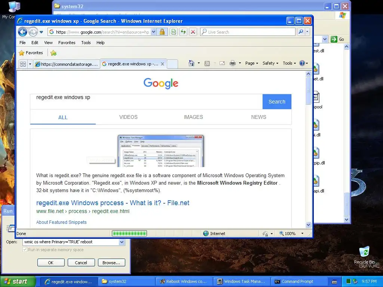
Task: Toggle the Compatibility View icon
Action: pos(174,32)
